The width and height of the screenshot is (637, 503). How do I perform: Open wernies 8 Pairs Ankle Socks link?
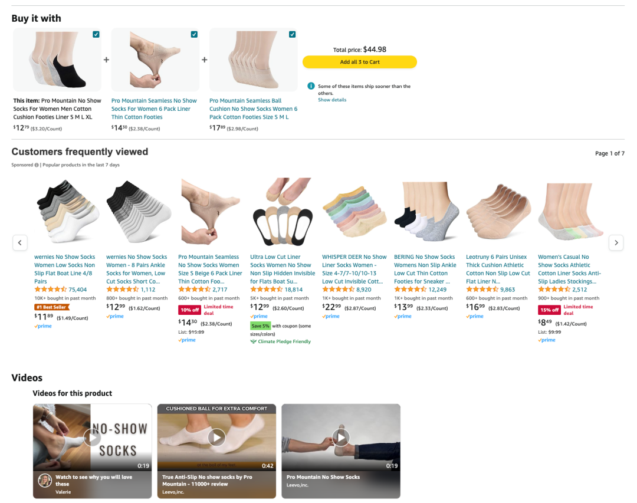click(136, 269)
